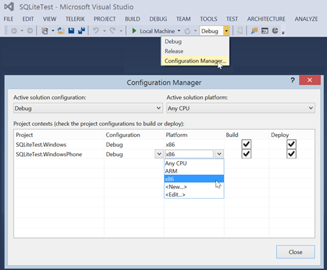
Task: Click the Refresh circular arrow icon
Action: tap(187, 31)
